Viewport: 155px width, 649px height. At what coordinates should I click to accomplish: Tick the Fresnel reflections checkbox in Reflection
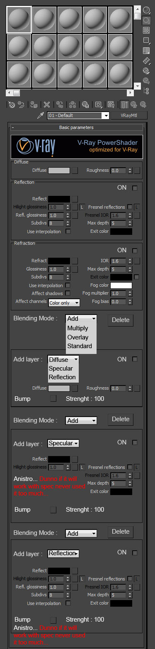[x=130, y=207]
